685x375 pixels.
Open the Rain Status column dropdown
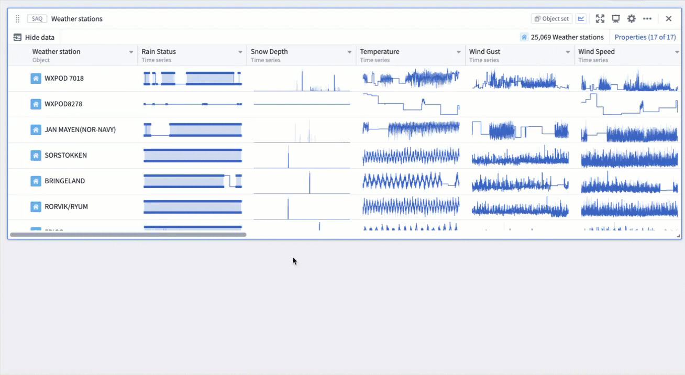(x=240, y=52)
